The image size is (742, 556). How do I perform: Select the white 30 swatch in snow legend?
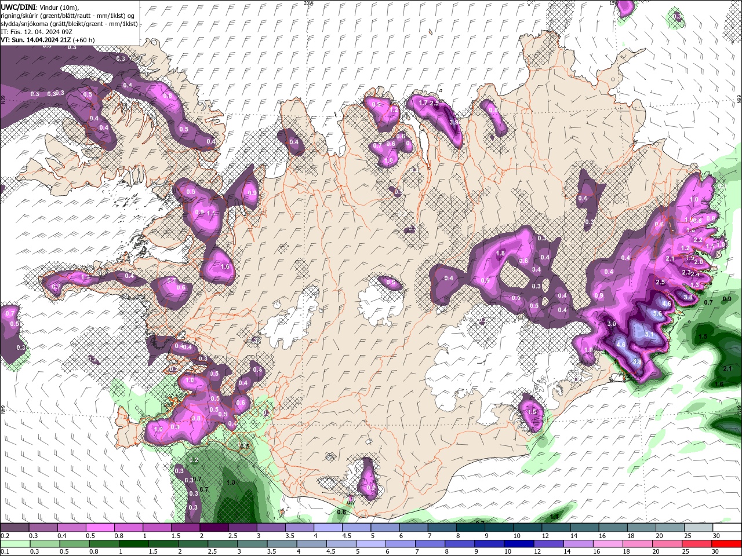728,528
